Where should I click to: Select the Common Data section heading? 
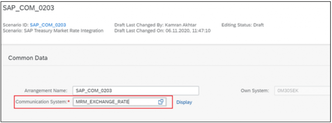(x=28, y=58)
